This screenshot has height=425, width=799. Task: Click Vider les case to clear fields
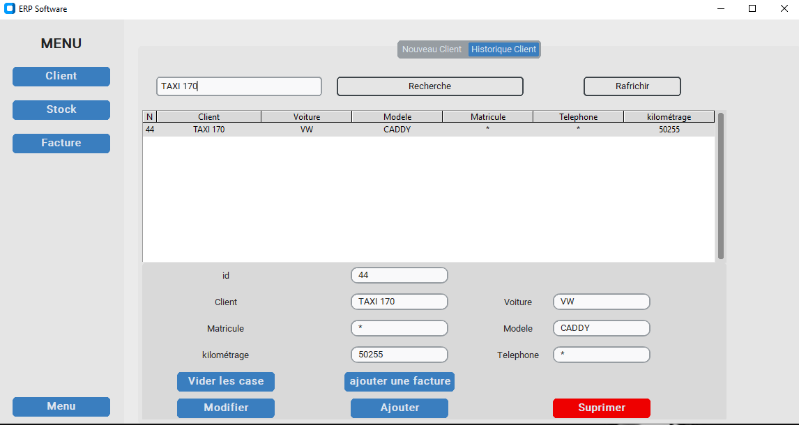coord(225,381)
